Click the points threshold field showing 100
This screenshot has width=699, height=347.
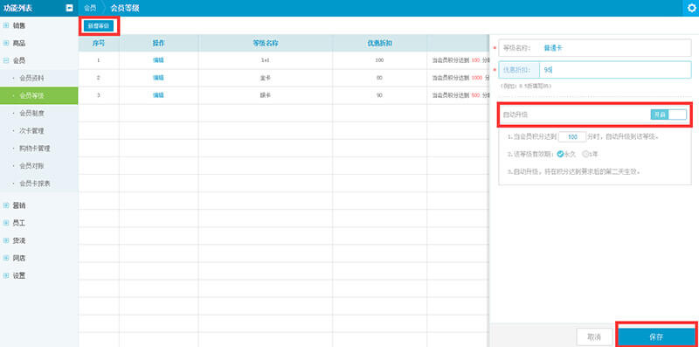(x=572, y=137)
